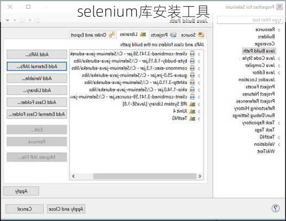Click the Add Class Folder... button
286x221 pixels.
(x=37, y=102)
